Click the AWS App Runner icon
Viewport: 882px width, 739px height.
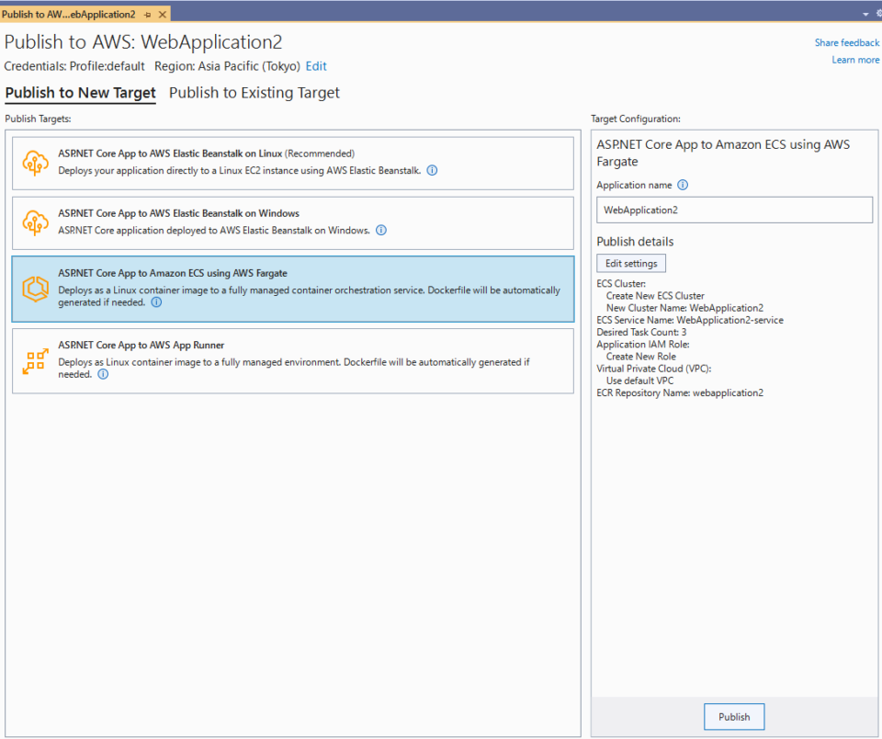click(x=35, y=361)
